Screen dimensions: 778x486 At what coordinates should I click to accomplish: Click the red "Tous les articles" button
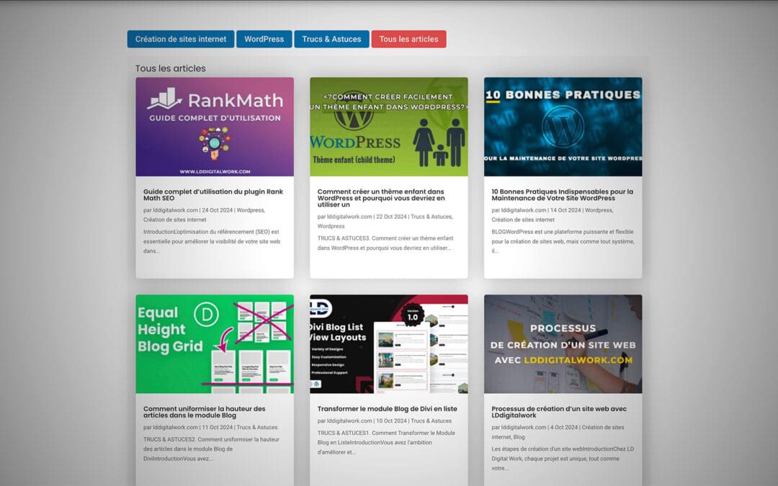point(408,39)
